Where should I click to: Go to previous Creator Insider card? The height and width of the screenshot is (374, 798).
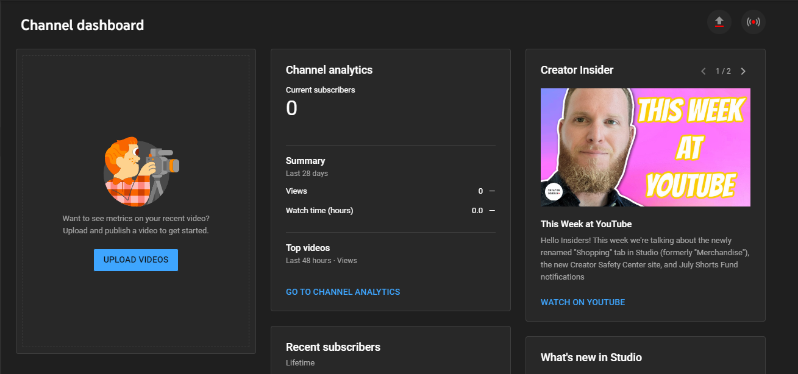pyautogui.click(x=703, y=71)
